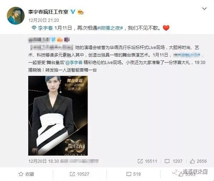214x181 pixels.
Task: Open the 12月20日 21:20 post timestamp
Action: [x=44, y=20]
